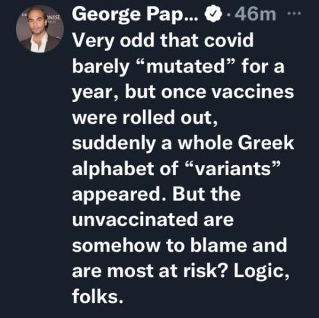Click the word "Logic," near the end
319x318 pixels.
coord(262,272)
